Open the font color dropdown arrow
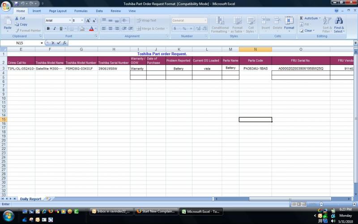The width and height of the screenshot is (358, 224). [96, 29]
